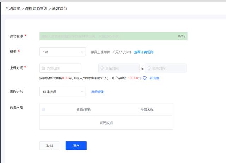The height and width of the screenshot is (163, 226).
Task: Go to 课程课节管理 in breadcrumb
Action: [x=36, y=8]
